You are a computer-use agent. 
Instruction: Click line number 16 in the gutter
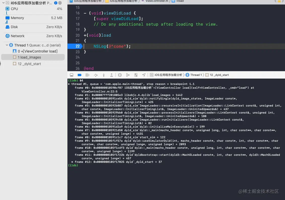(78, 13)
